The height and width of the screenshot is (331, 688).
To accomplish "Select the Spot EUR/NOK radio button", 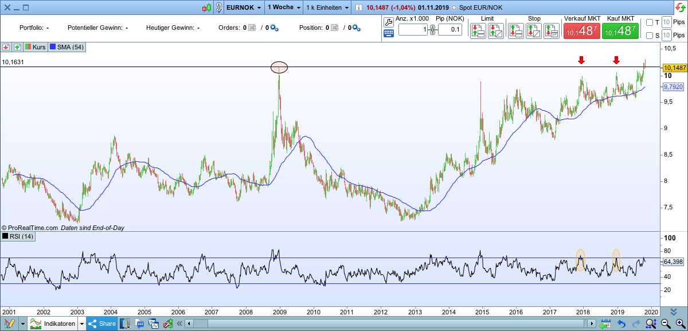I will click(455, 8).
